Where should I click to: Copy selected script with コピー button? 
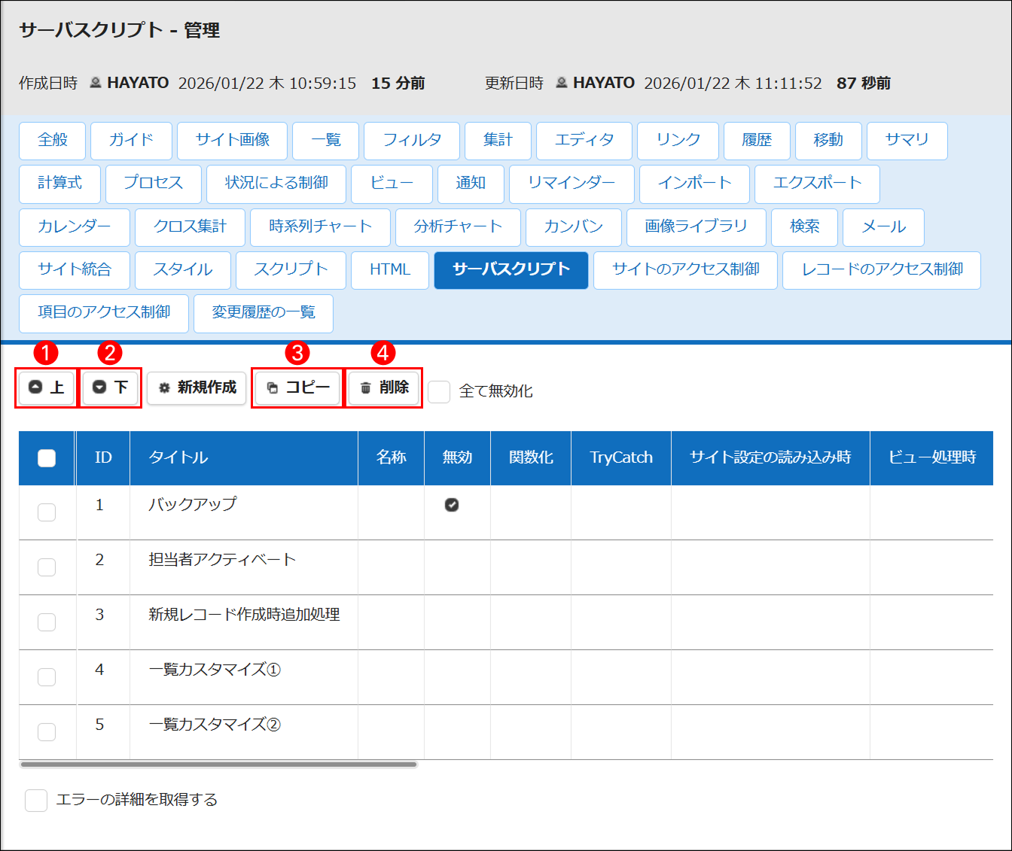(298, 388)
